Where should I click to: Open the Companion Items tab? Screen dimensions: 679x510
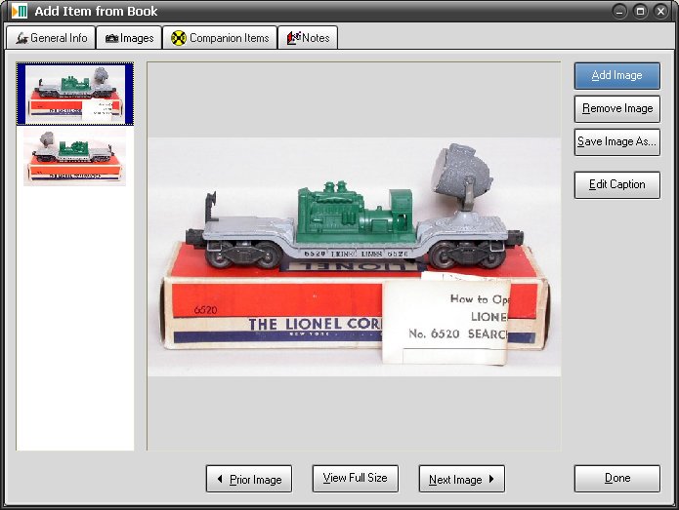coord(220,38)
